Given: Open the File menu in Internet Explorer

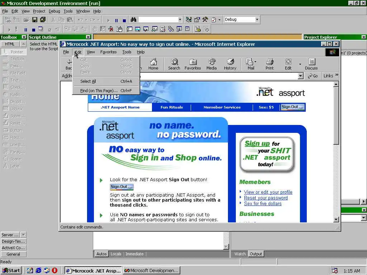Looking at the screenshot, I should click(x=66, y=52).
